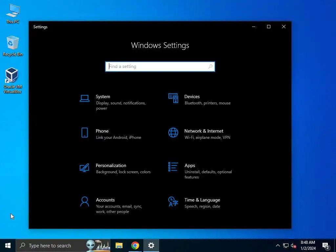This screenshot has width=336, height=252.
Task: Open the Apps list icon
Action: pyautogui.click(x=173, y=167)
